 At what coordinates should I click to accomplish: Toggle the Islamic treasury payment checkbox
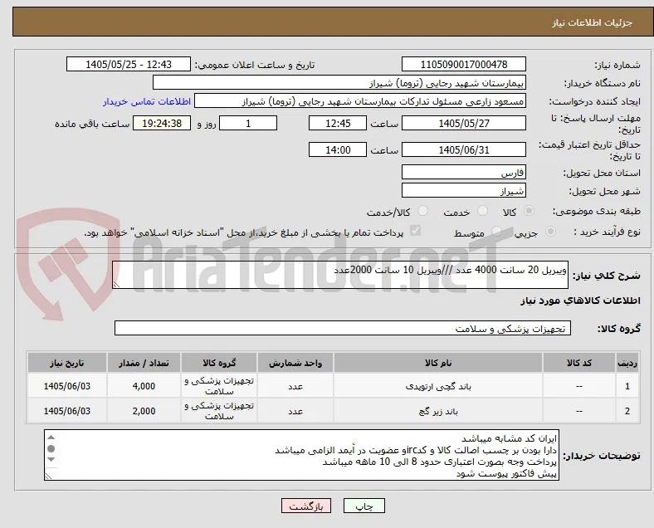[416, 231]
